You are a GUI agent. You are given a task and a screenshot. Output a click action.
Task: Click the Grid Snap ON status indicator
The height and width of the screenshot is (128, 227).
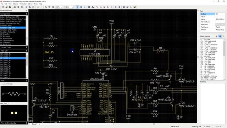click(196, 127)
